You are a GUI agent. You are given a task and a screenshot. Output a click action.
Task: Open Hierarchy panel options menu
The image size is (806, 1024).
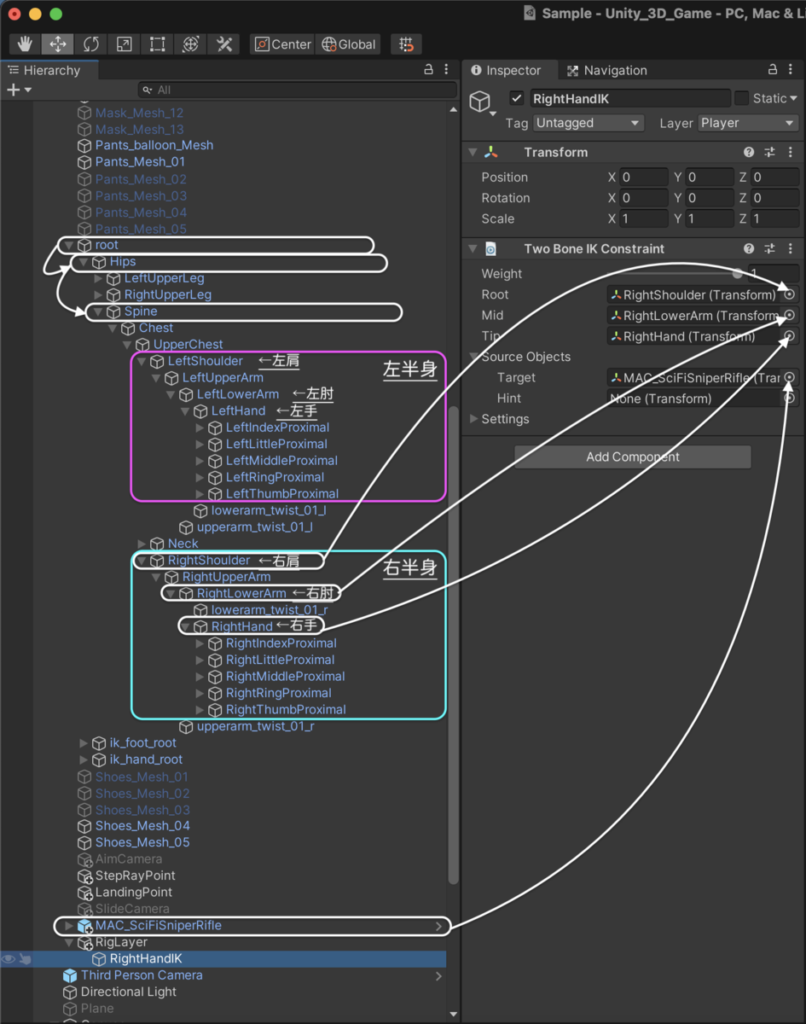(447, 70)
